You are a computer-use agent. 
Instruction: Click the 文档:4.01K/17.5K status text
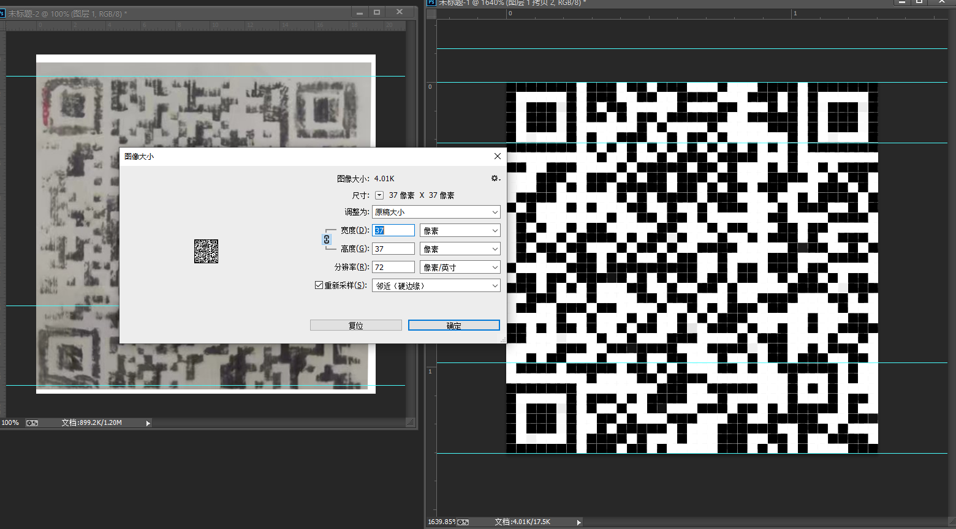tap(523, 522)
